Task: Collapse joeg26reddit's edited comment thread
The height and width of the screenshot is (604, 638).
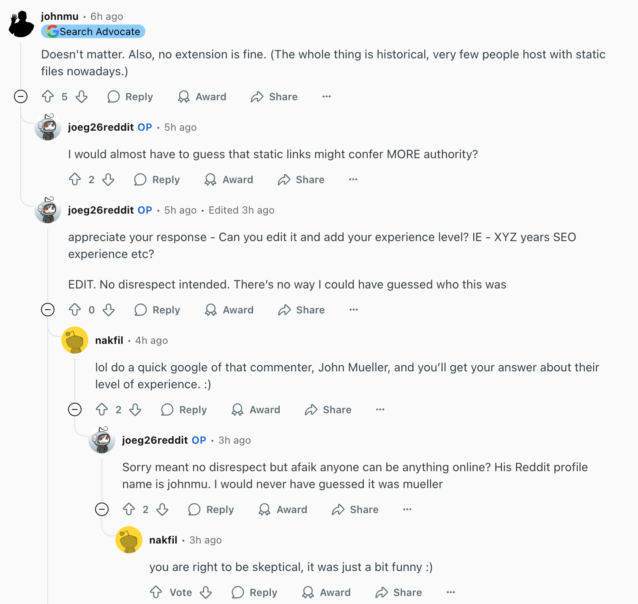Action: pos(48,310)
